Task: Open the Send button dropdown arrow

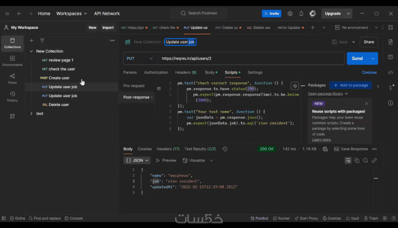Action: coord(373,58)
